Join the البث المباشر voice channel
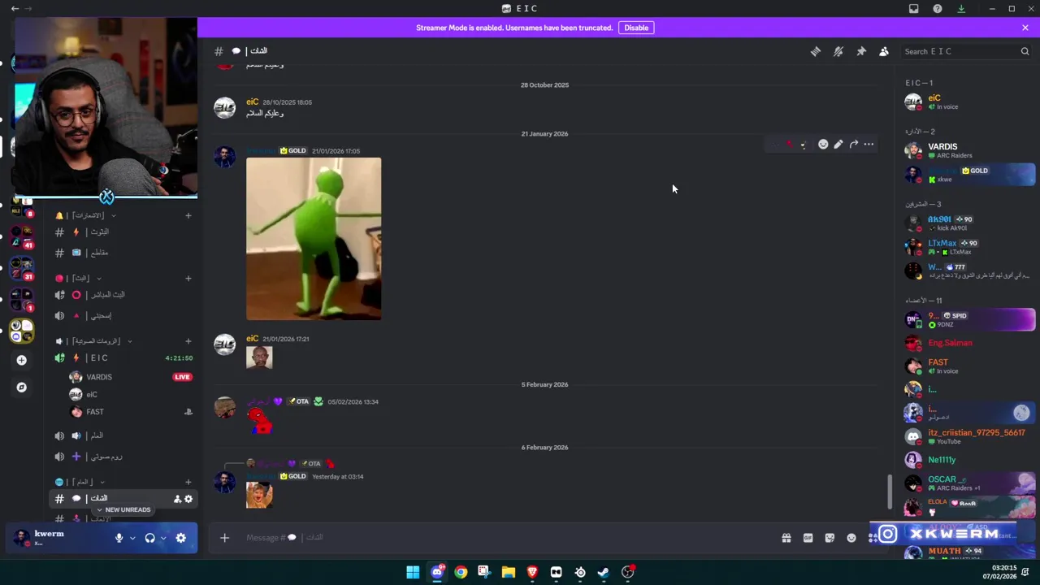The height and width of the screenshot is (585, 1040). [122, 295]
